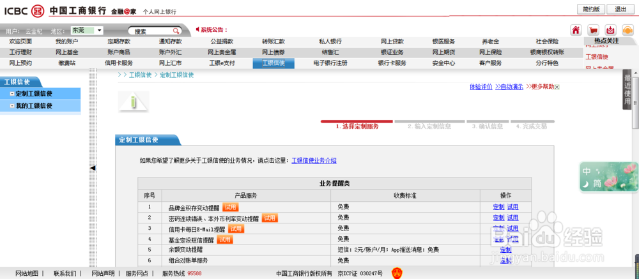Viewport: 639px width, 279px height.
Task: Open the 最近使用 side panel
Action: coord(627,90)
